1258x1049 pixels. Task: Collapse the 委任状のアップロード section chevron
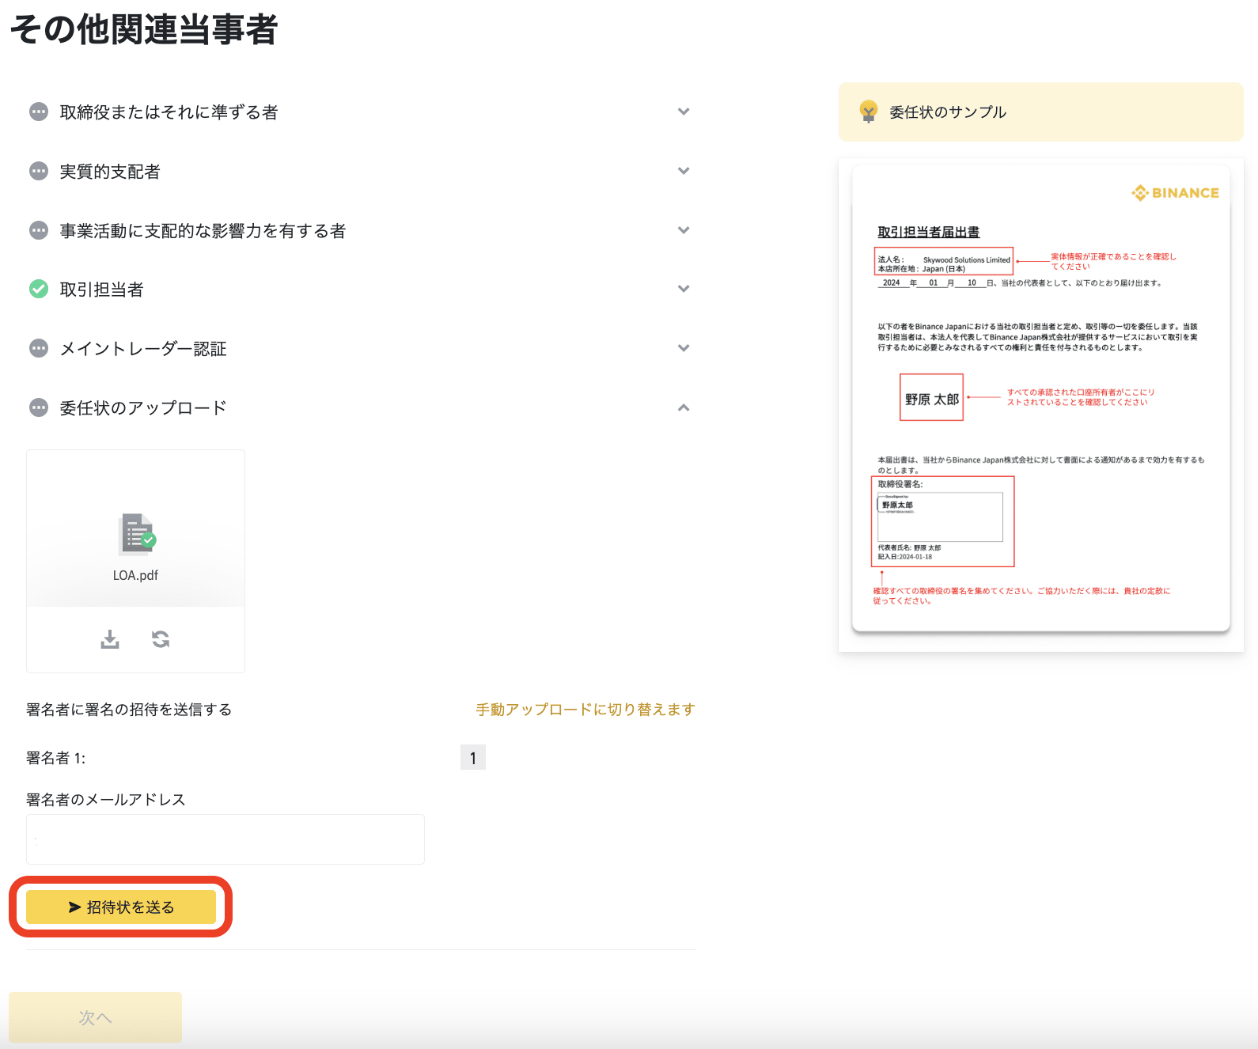pos(684,407)
